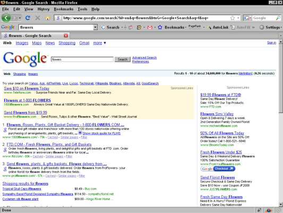
Task: Click the large Google logo on results page
Action: click(25, 59)
